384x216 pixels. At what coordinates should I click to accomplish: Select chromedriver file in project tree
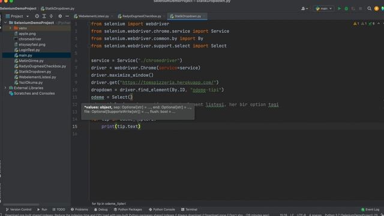[x=30, y=39]
